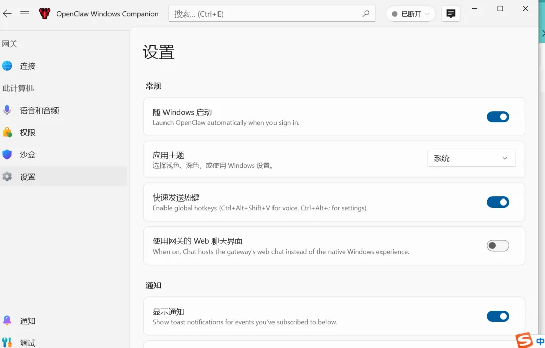This screenshot has width=545, height=348.
Task: Click the Sogou input method icon
Action: coord(524,340)
